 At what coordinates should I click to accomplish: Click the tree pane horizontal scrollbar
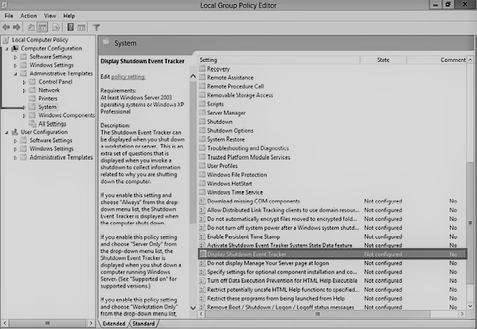[x=47, y=323]
